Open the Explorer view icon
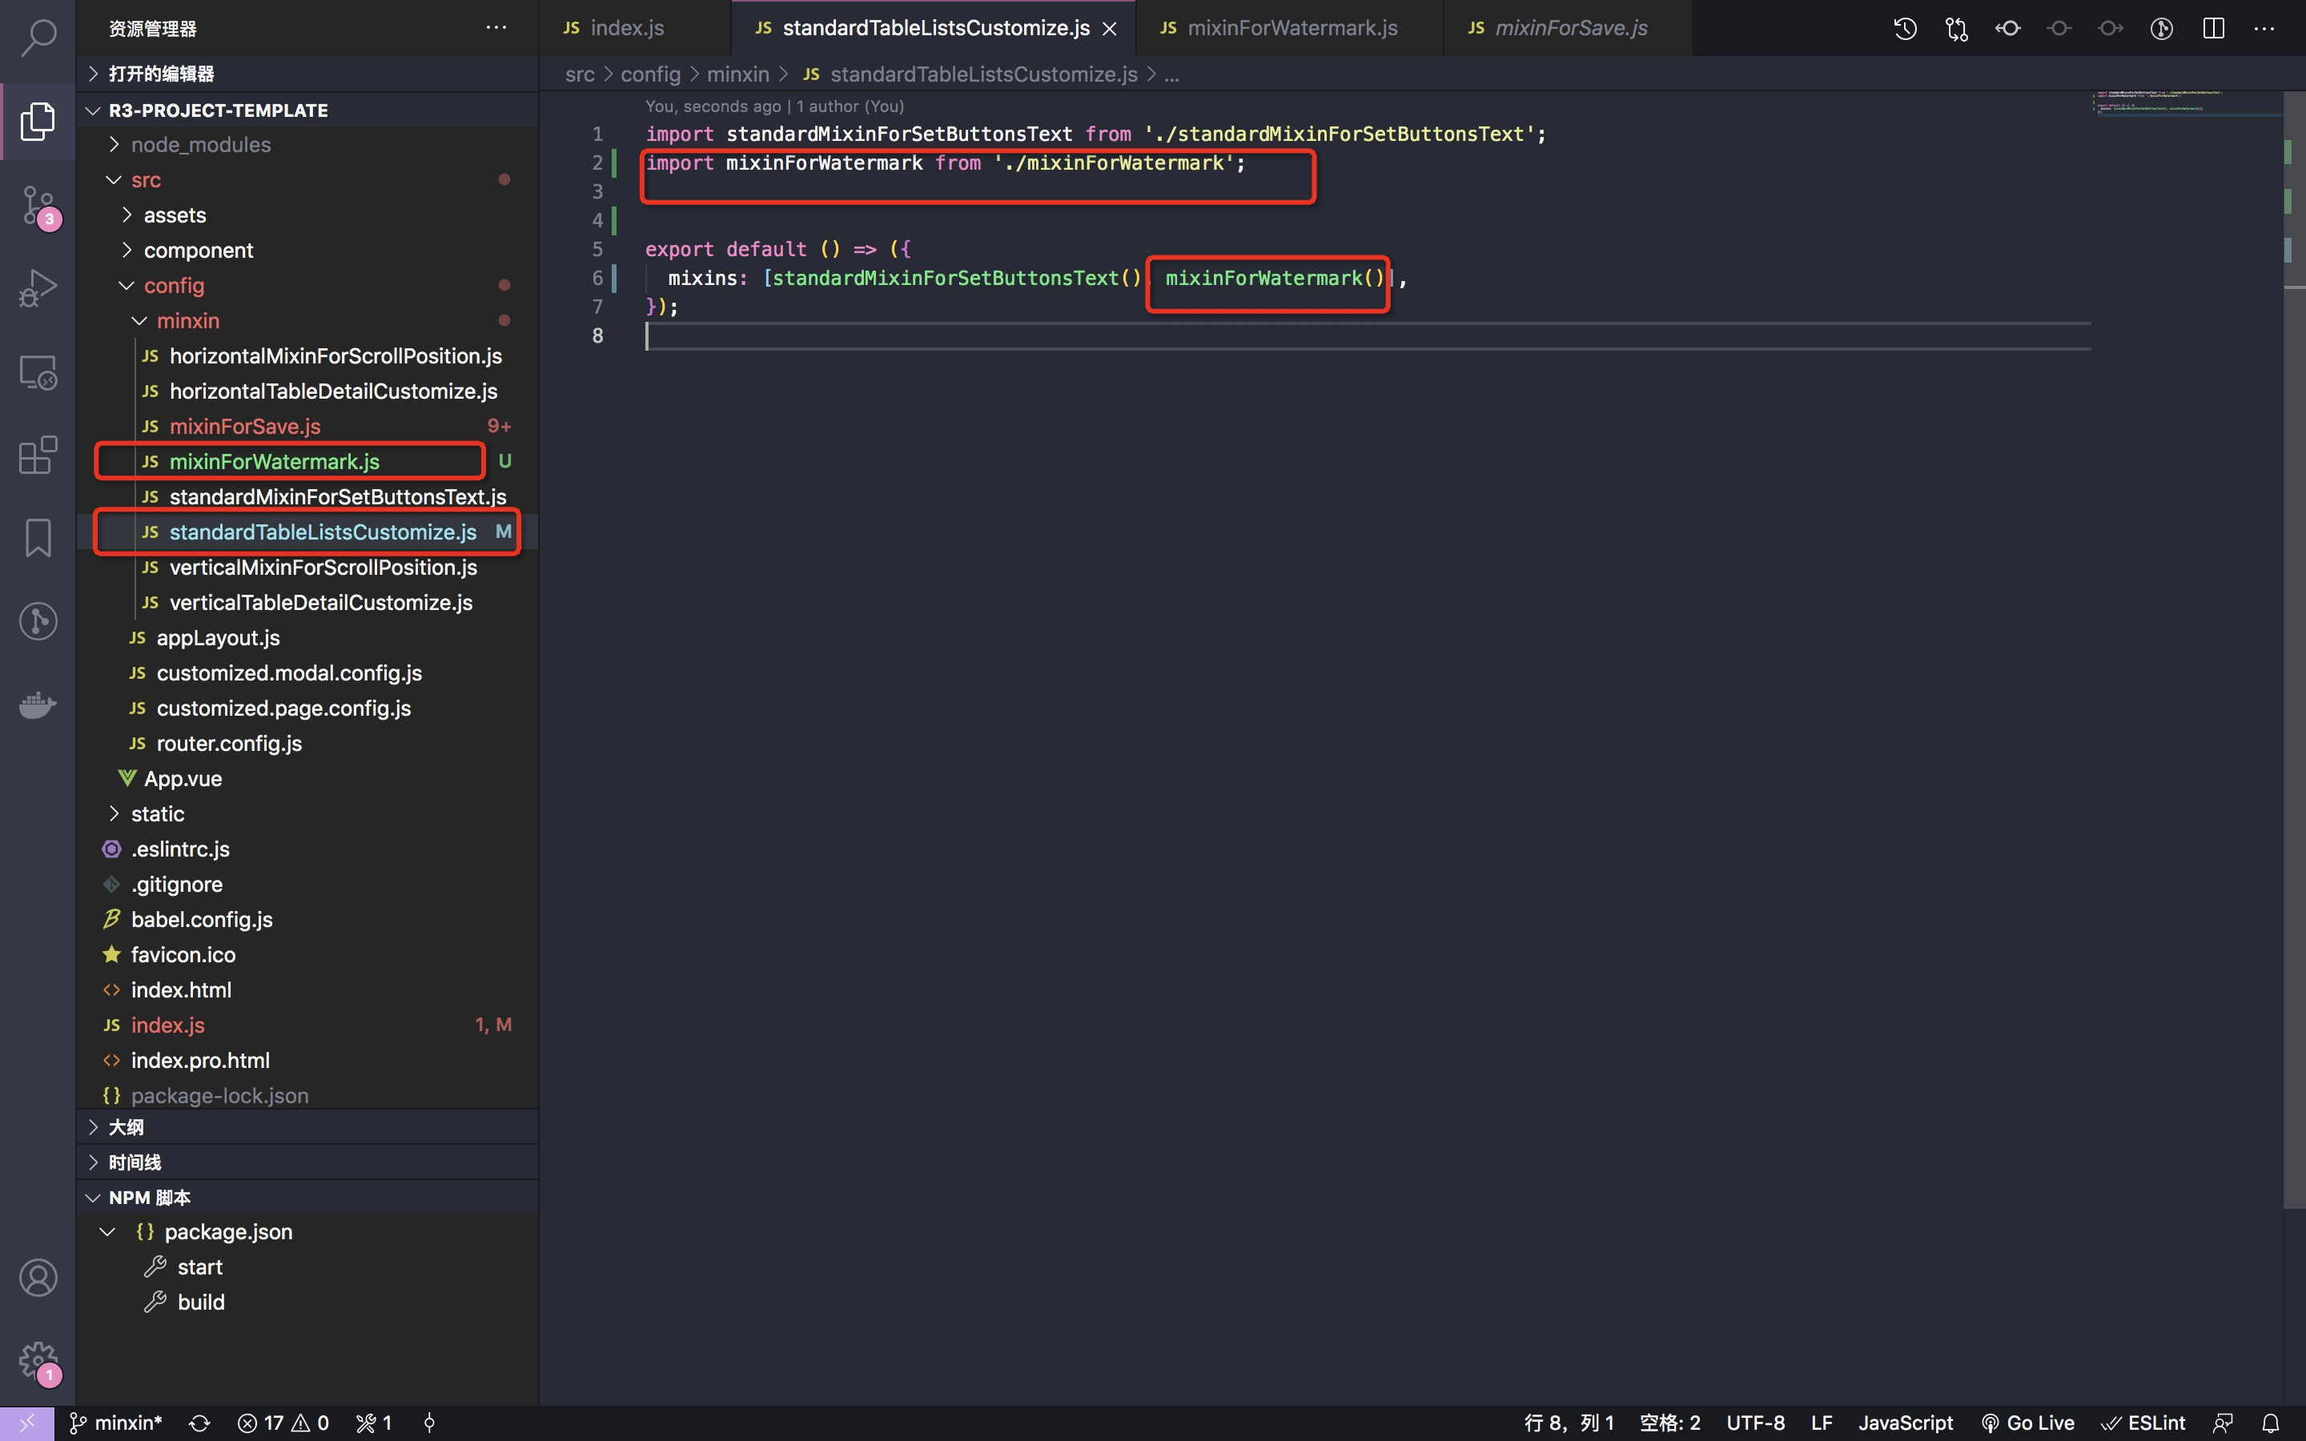Screen dimensions: 2306x1441 click(x=38, y=121)
